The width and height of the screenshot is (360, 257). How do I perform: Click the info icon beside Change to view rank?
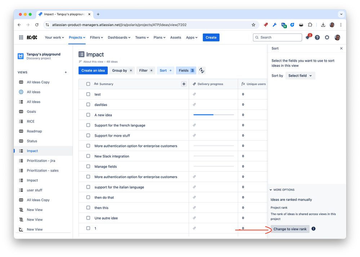[314, 229]
